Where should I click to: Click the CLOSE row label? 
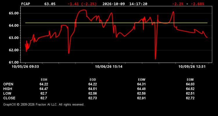point(9,98)
